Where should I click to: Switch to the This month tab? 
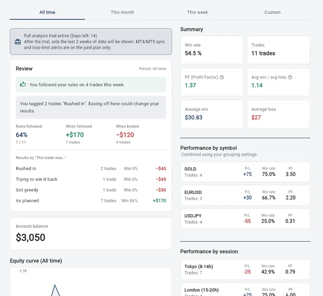[x=122, y=12]
